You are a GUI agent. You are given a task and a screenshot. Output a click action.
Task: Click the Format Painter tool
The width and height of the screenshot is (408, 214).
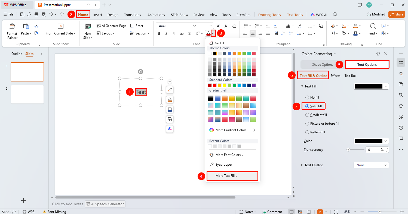pos(12,31)
